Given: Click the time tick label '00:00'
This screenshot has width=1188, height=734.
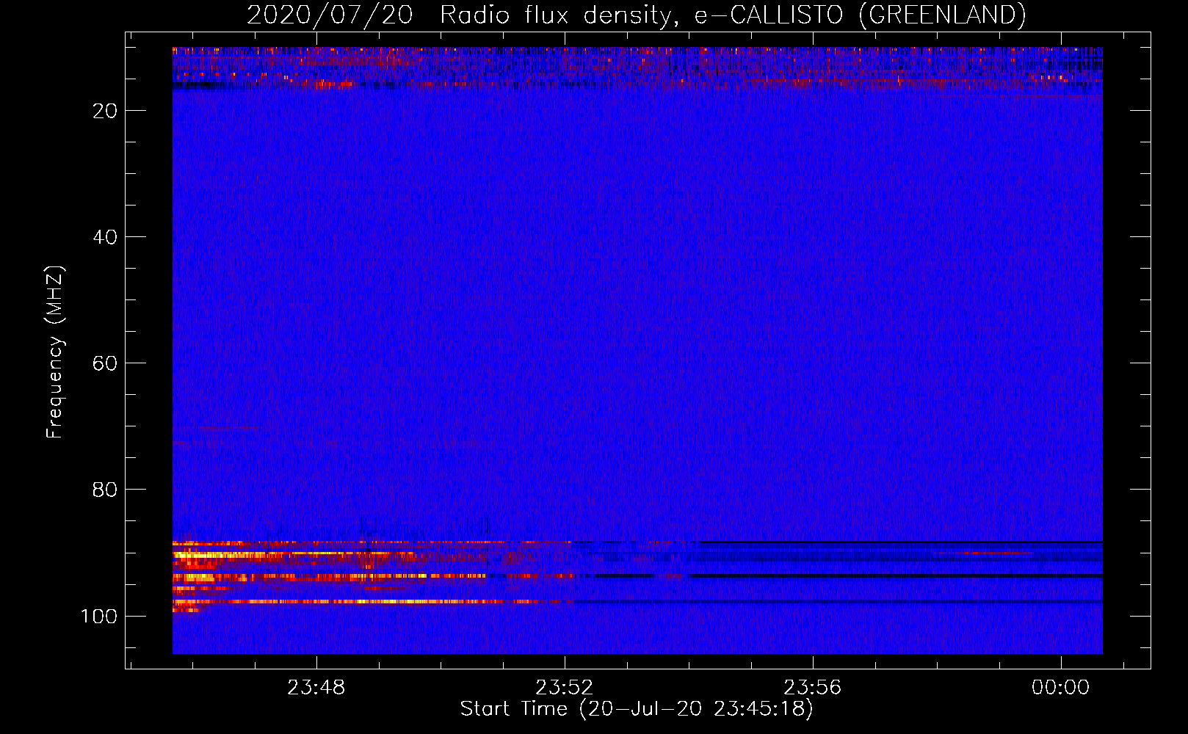Looking at the screenshot, I should tap(1061, 688).
